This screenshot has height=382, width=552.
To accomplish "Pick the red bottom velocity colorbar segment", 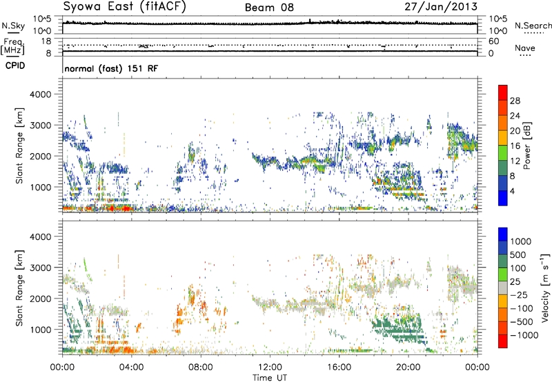I will point(503,341).
